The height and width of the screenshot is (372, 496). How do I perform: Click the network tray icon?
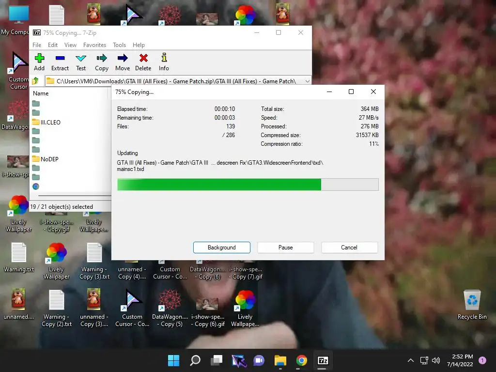424,360
